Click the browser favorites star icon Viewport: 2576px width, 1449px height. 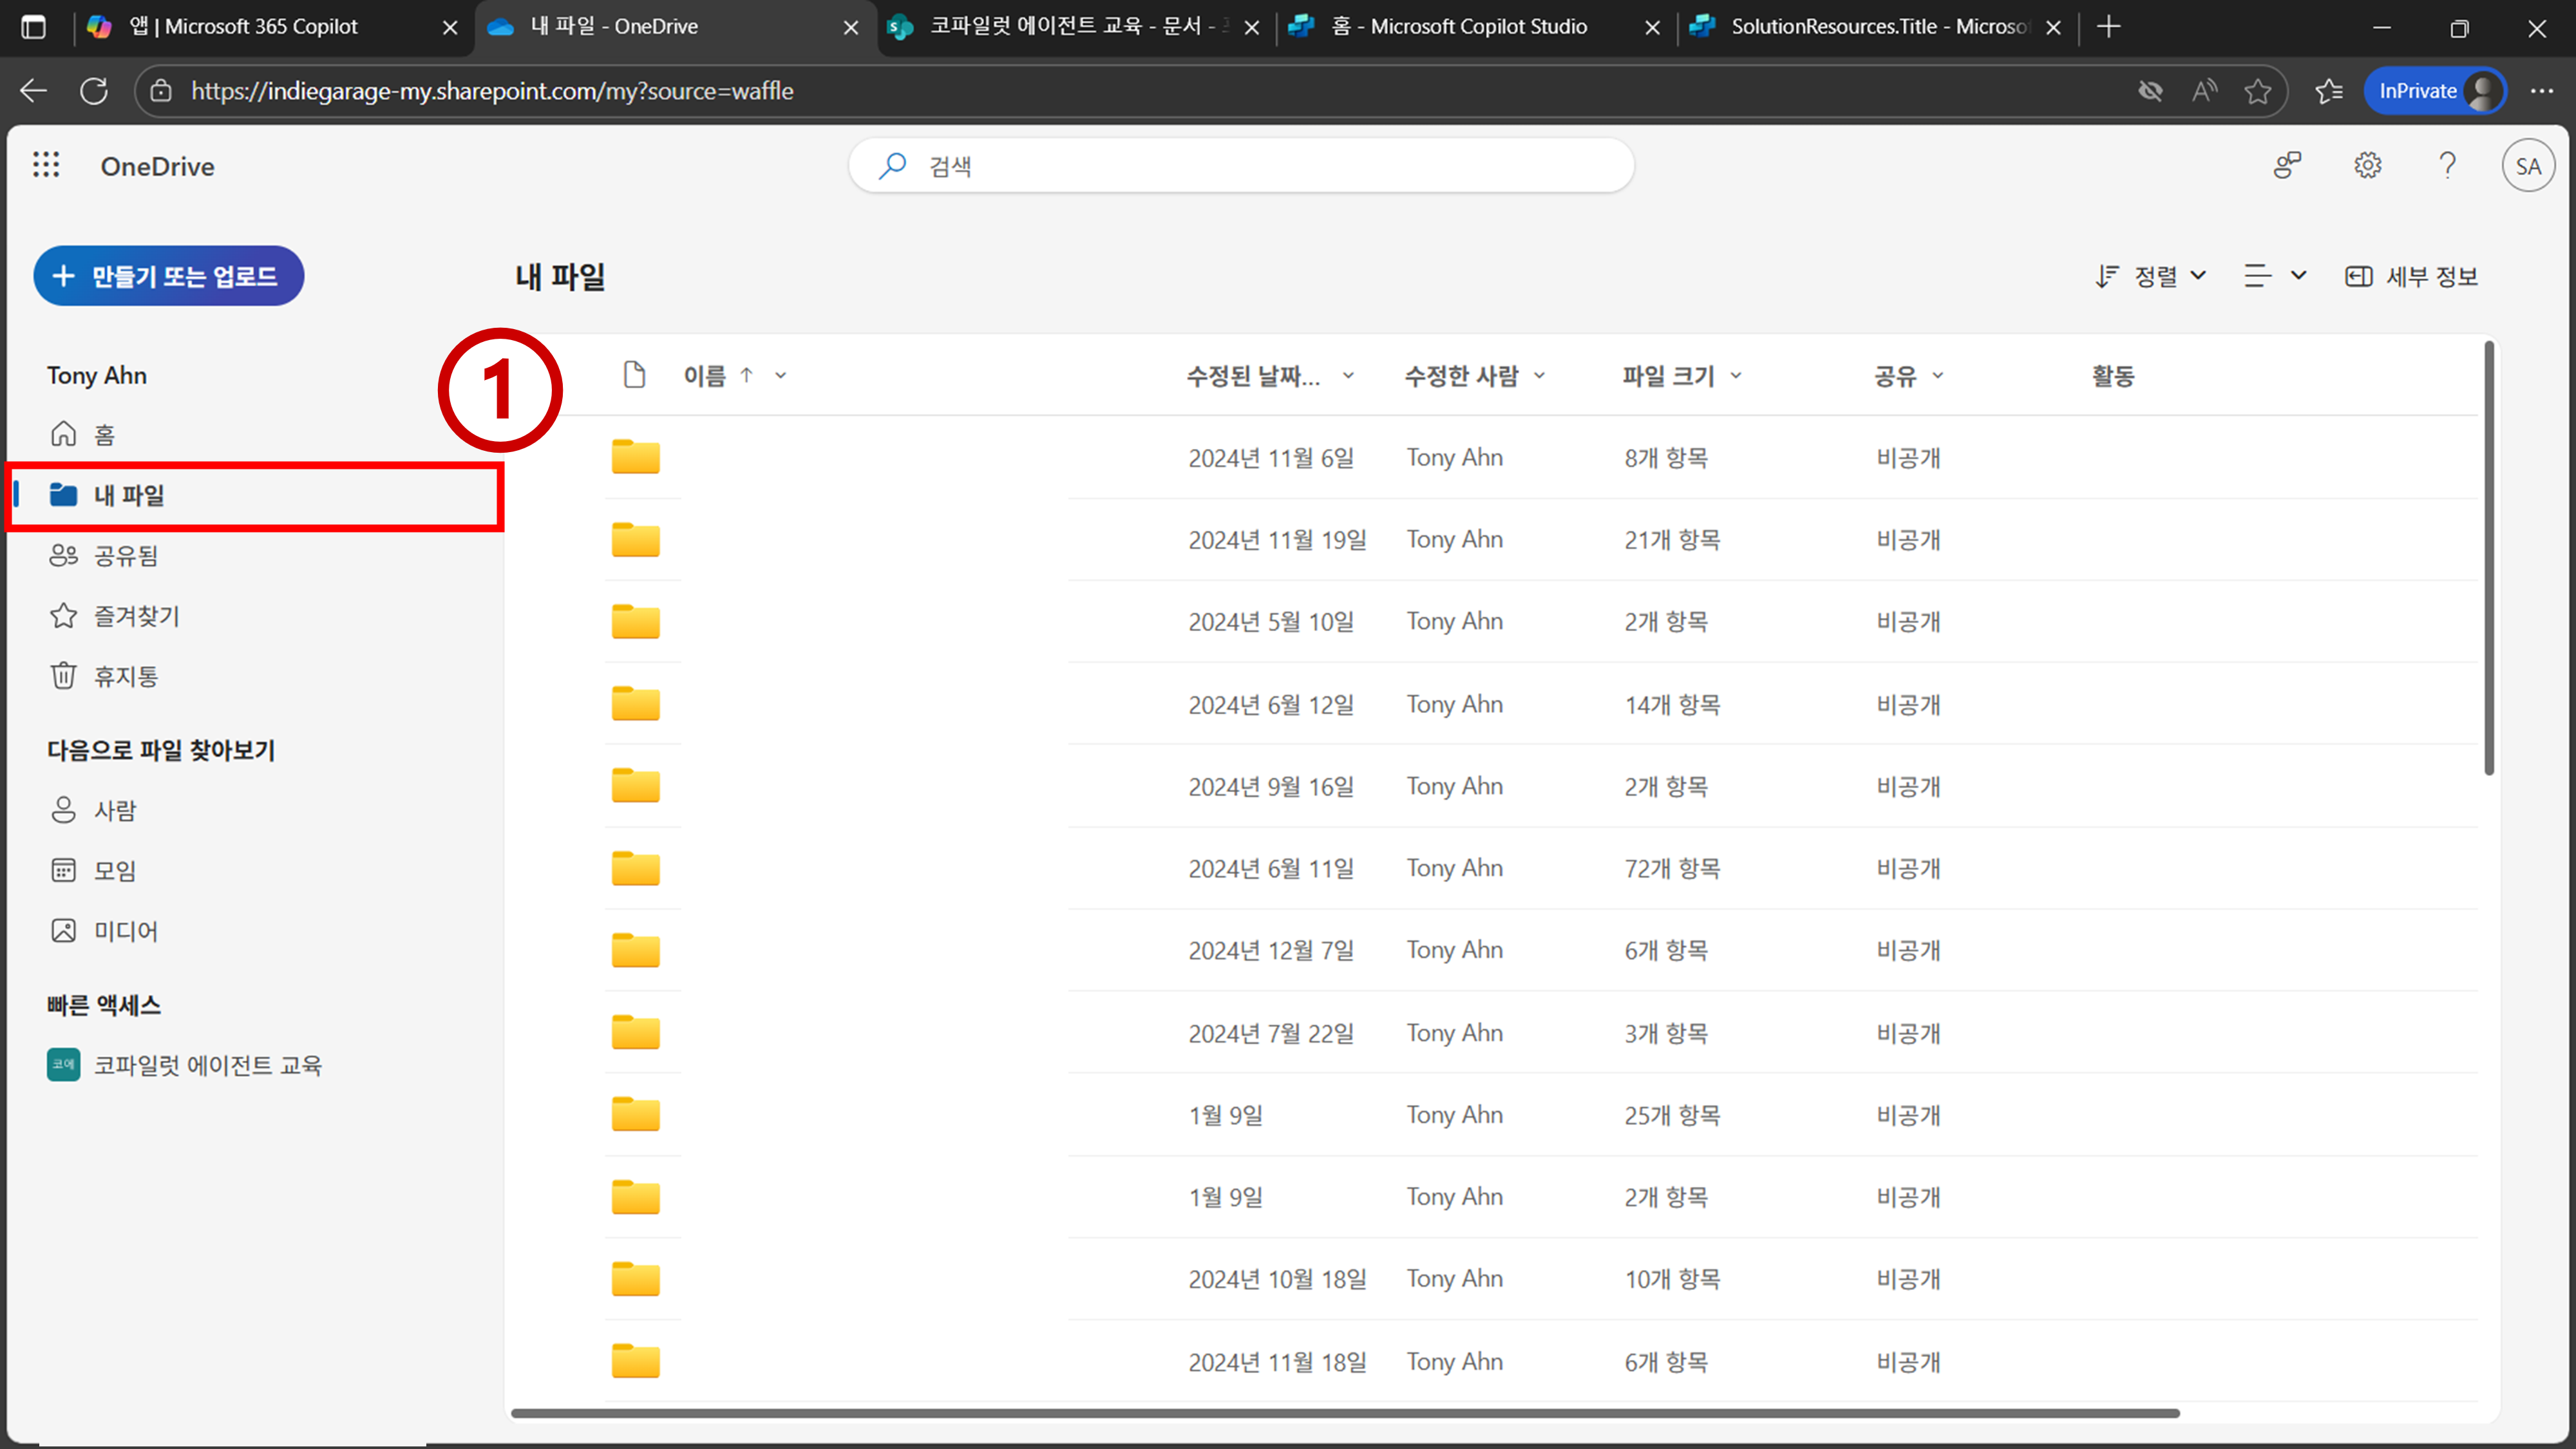click(x=2257, y=91)
